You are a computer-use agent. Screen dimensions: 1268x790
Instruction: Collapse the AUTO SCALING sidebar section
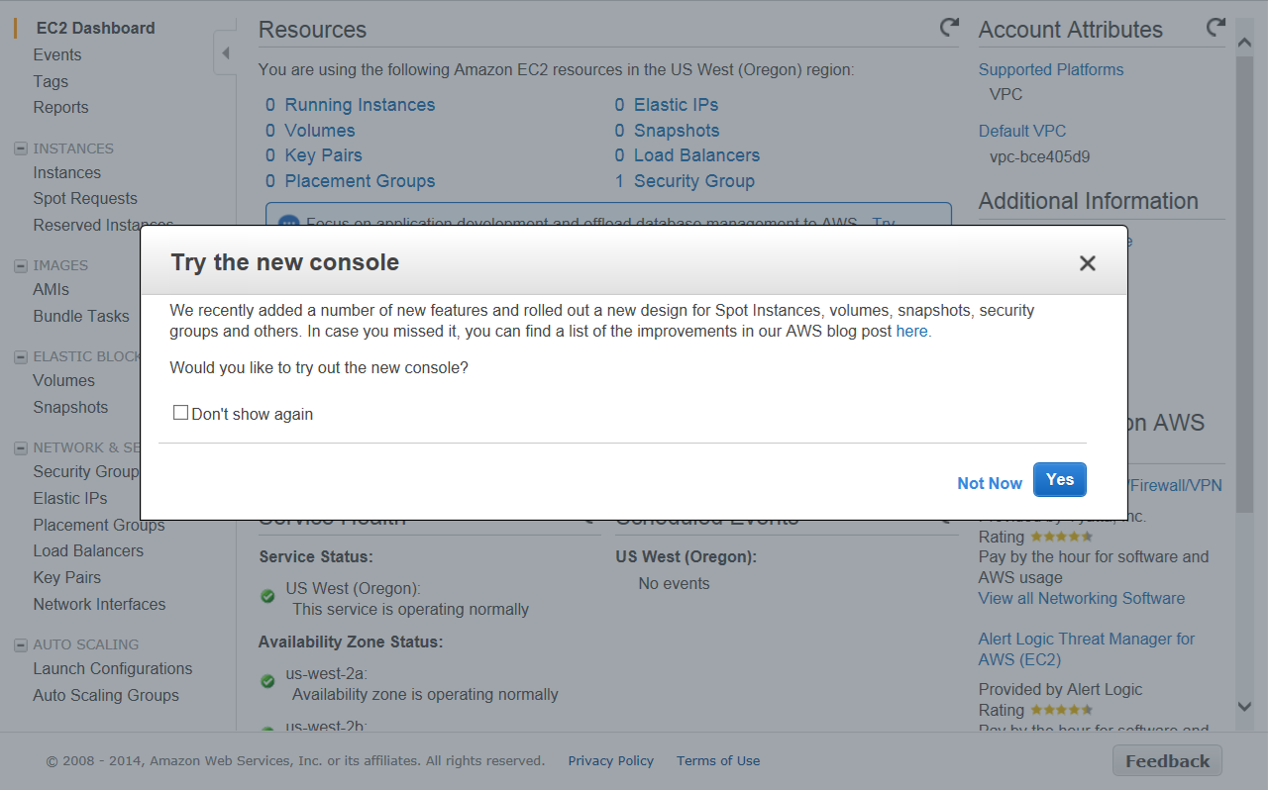(x=20, y=644)
